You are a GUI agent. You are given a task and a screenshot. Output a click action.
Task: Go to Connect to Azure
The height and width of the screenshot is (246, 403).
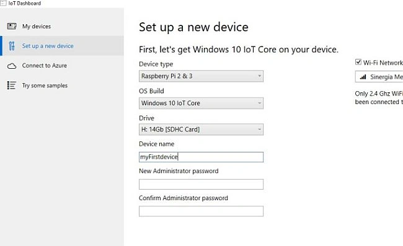(61, 66)
